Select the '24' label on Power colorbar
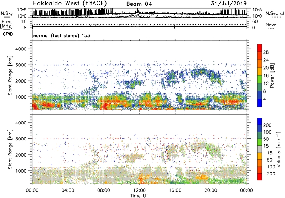The width and height of the screenshot is (285, 198). 266,60
